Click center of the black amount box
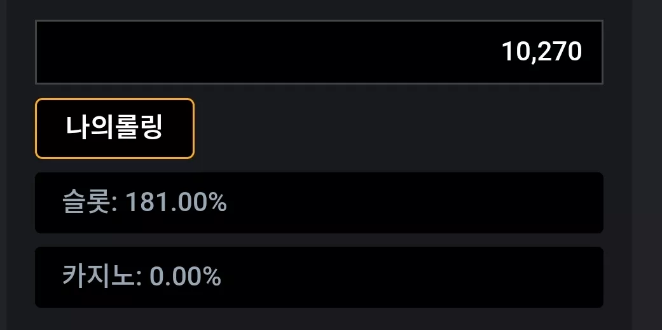This screenshot has height=330, width=662. coord(319,52)
